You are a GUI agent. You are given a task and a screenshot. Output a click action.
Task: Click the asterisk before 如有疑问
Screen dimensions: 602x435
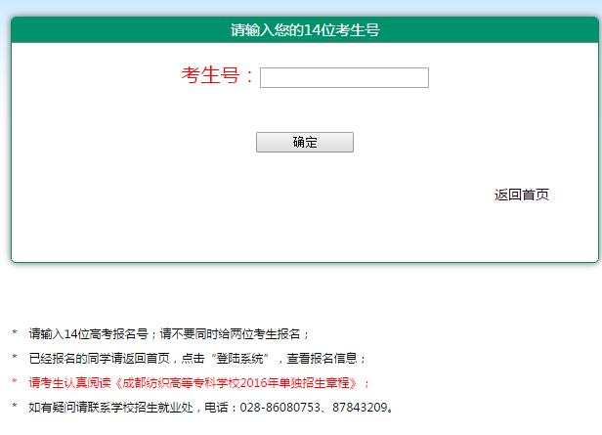coord(15,409)
